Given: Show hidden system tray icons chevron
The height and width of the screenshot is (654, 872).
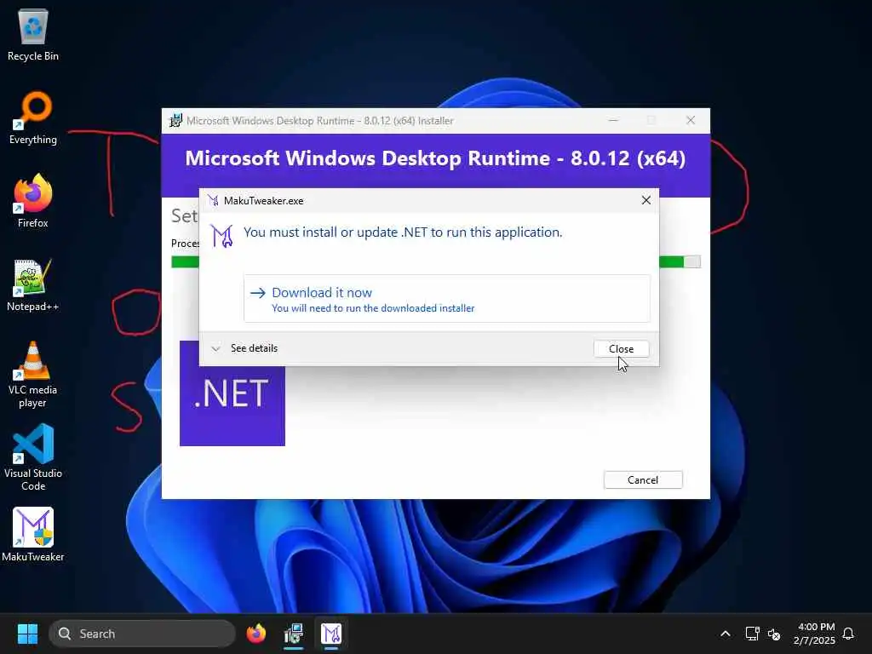Looking at the screenshot, I should click(726, 634).
